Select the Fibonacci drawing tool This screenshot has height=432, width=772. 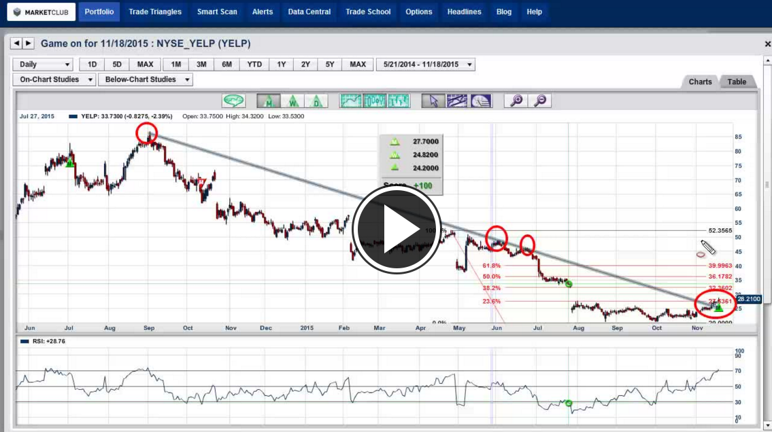click(480, 101)
